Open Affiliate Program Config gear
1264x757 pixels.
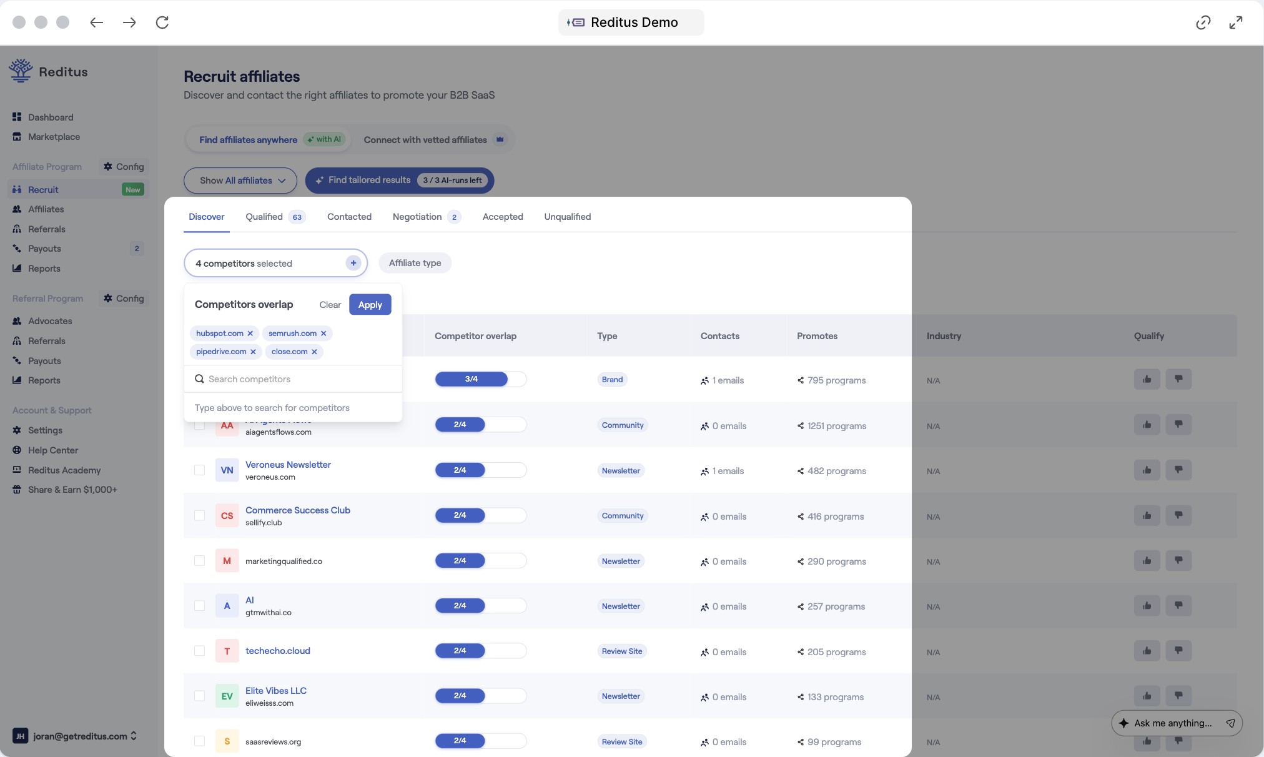click(124, 167)
